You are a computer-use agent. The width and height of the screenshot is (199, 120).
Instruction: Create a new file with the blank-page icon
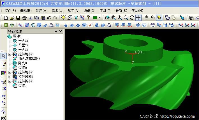(6, 17)
